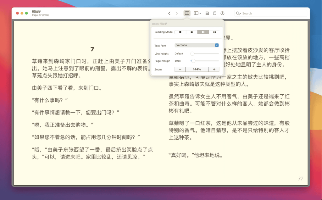The image size is (322, 200).
Task: Go forward using the right chevron arrow
Action: [x=177, y=13]
